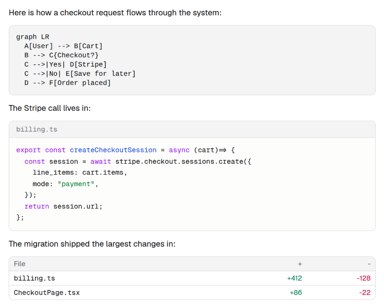The width and height of the screenshot is (384, 304).
Task: Click the 'File' column header
Action: (20, 264)
